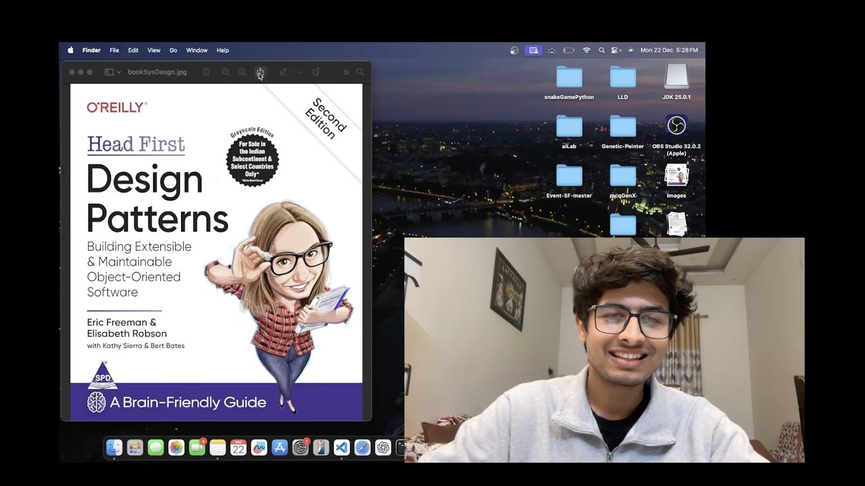Open ChatGPT from the Dock
The height and width of the screenshot is (486, 865).
[383, 447]
